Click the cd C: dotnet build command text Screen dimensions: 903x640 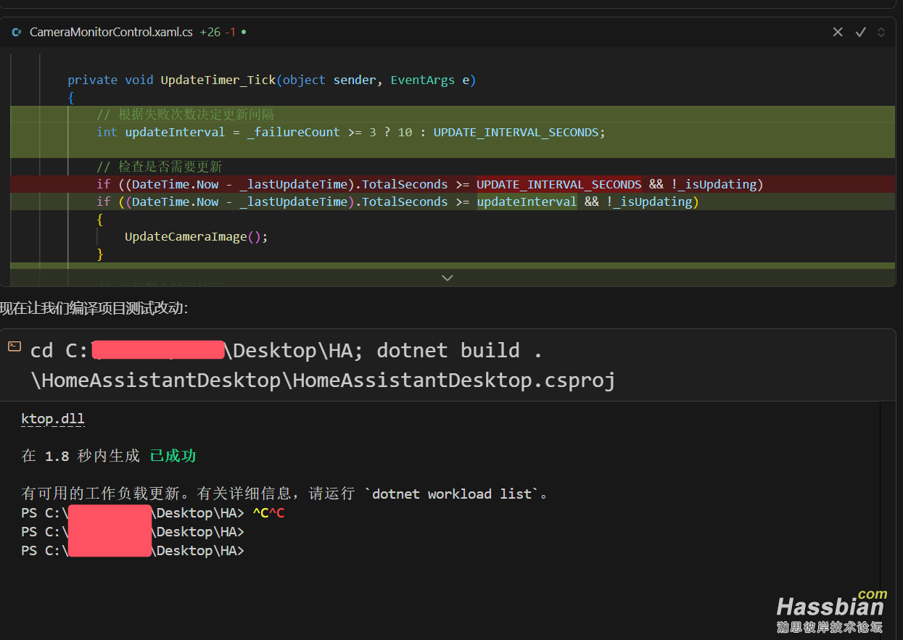tap(286, 351)
